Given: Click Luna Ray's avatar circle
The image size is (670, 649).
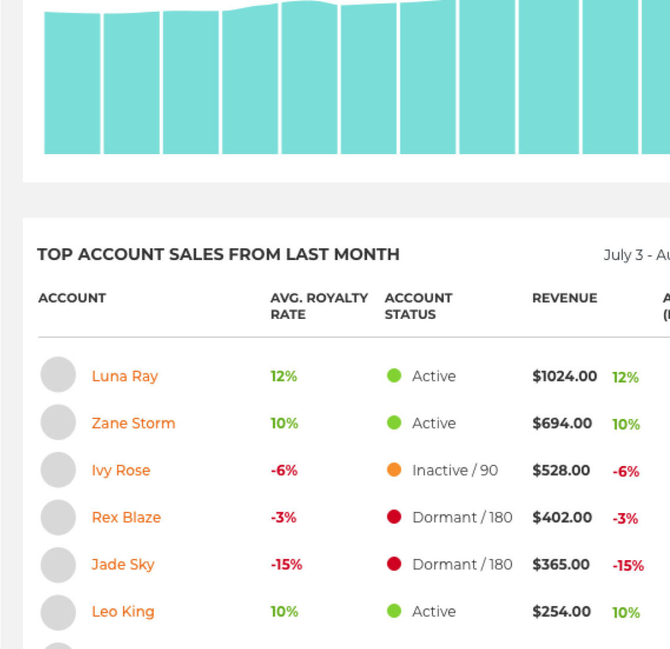Looking at the screenshot, I should point(58,375).
